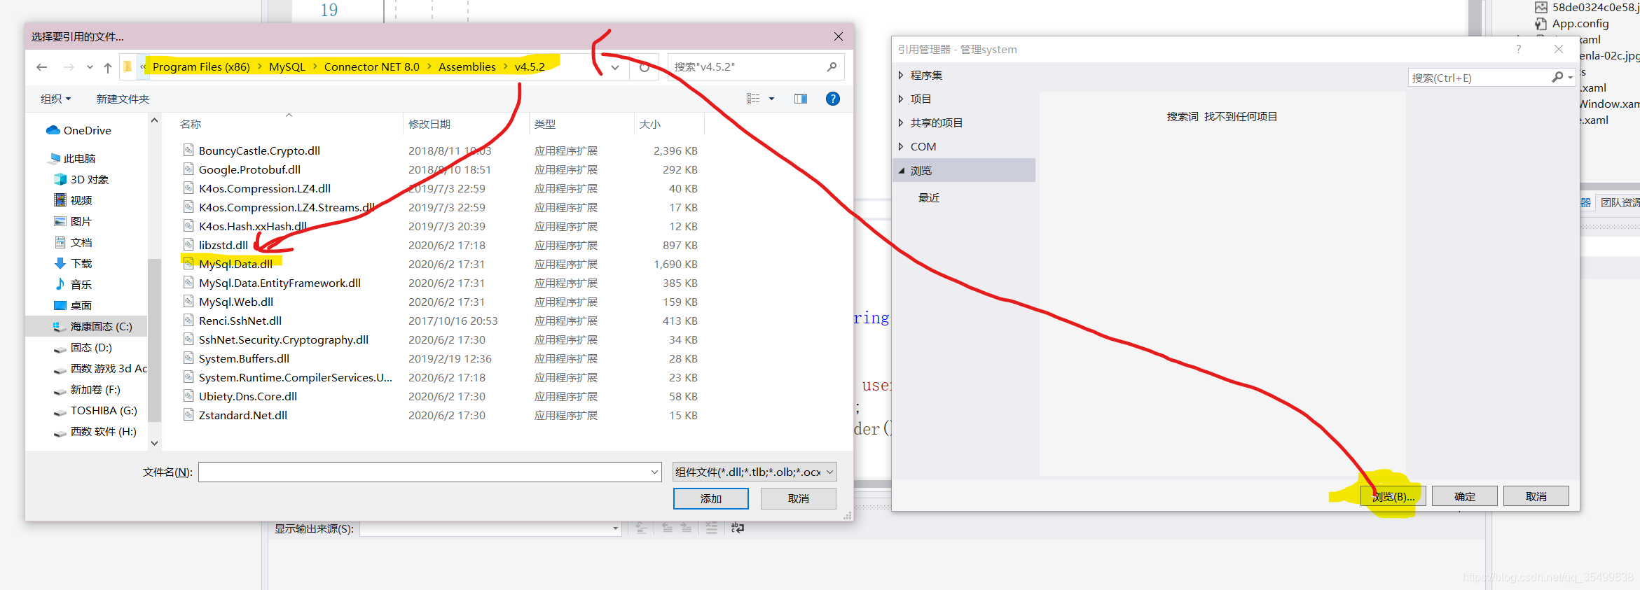
Task: Click the magnifier icon in file search
Action: pyautogui.click(x=832, y=67)
